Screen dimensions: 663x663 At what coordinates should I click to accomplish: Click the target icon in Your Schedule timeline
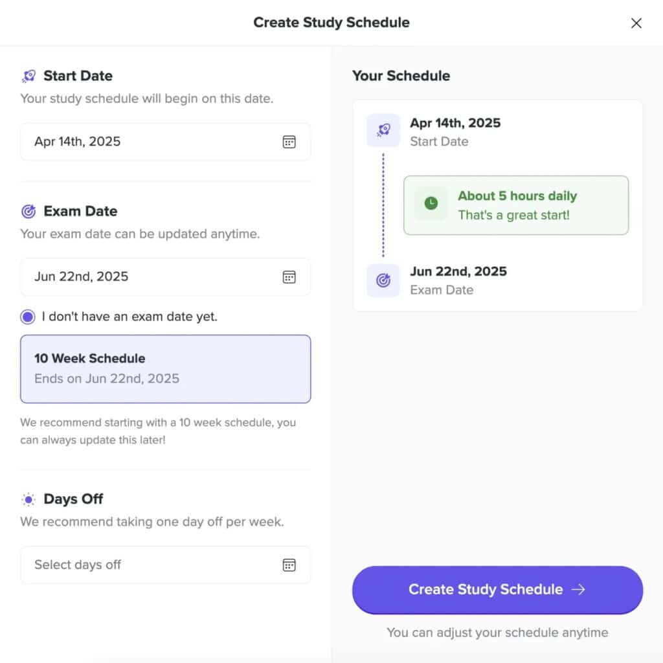coord(383,280)
